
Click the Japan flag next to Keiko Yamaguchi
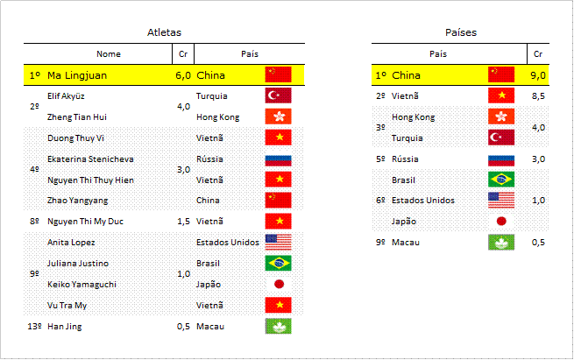[x=279, y=285]
